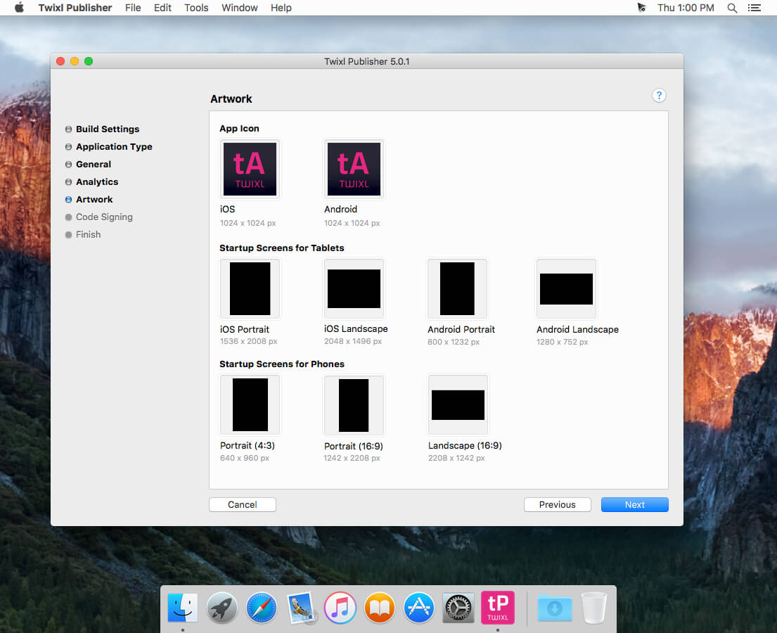Click the iOS app icon thumbnail
The width and height of the screenshot is (777, 633).
[x=250, y=170]
